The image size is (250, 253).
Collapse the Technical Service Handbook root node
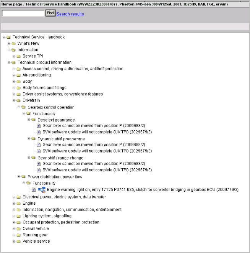click(4, 37)
